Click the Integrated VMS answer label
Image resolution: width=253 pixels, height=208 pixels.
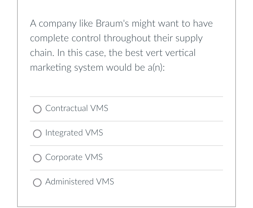point(74,133)
